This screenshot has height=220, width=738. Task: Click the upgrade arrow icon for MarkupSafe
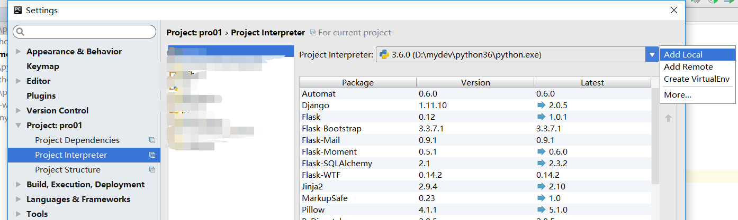coord(541,198)
